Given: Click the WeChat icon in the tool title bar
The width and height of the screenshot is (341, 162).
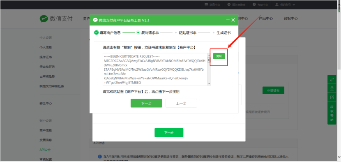Looking at the screenshot, I should coord(95,20).
